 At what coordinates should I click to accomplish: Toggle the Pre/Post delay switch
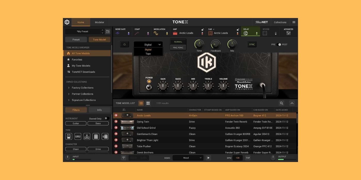point(279,44)
